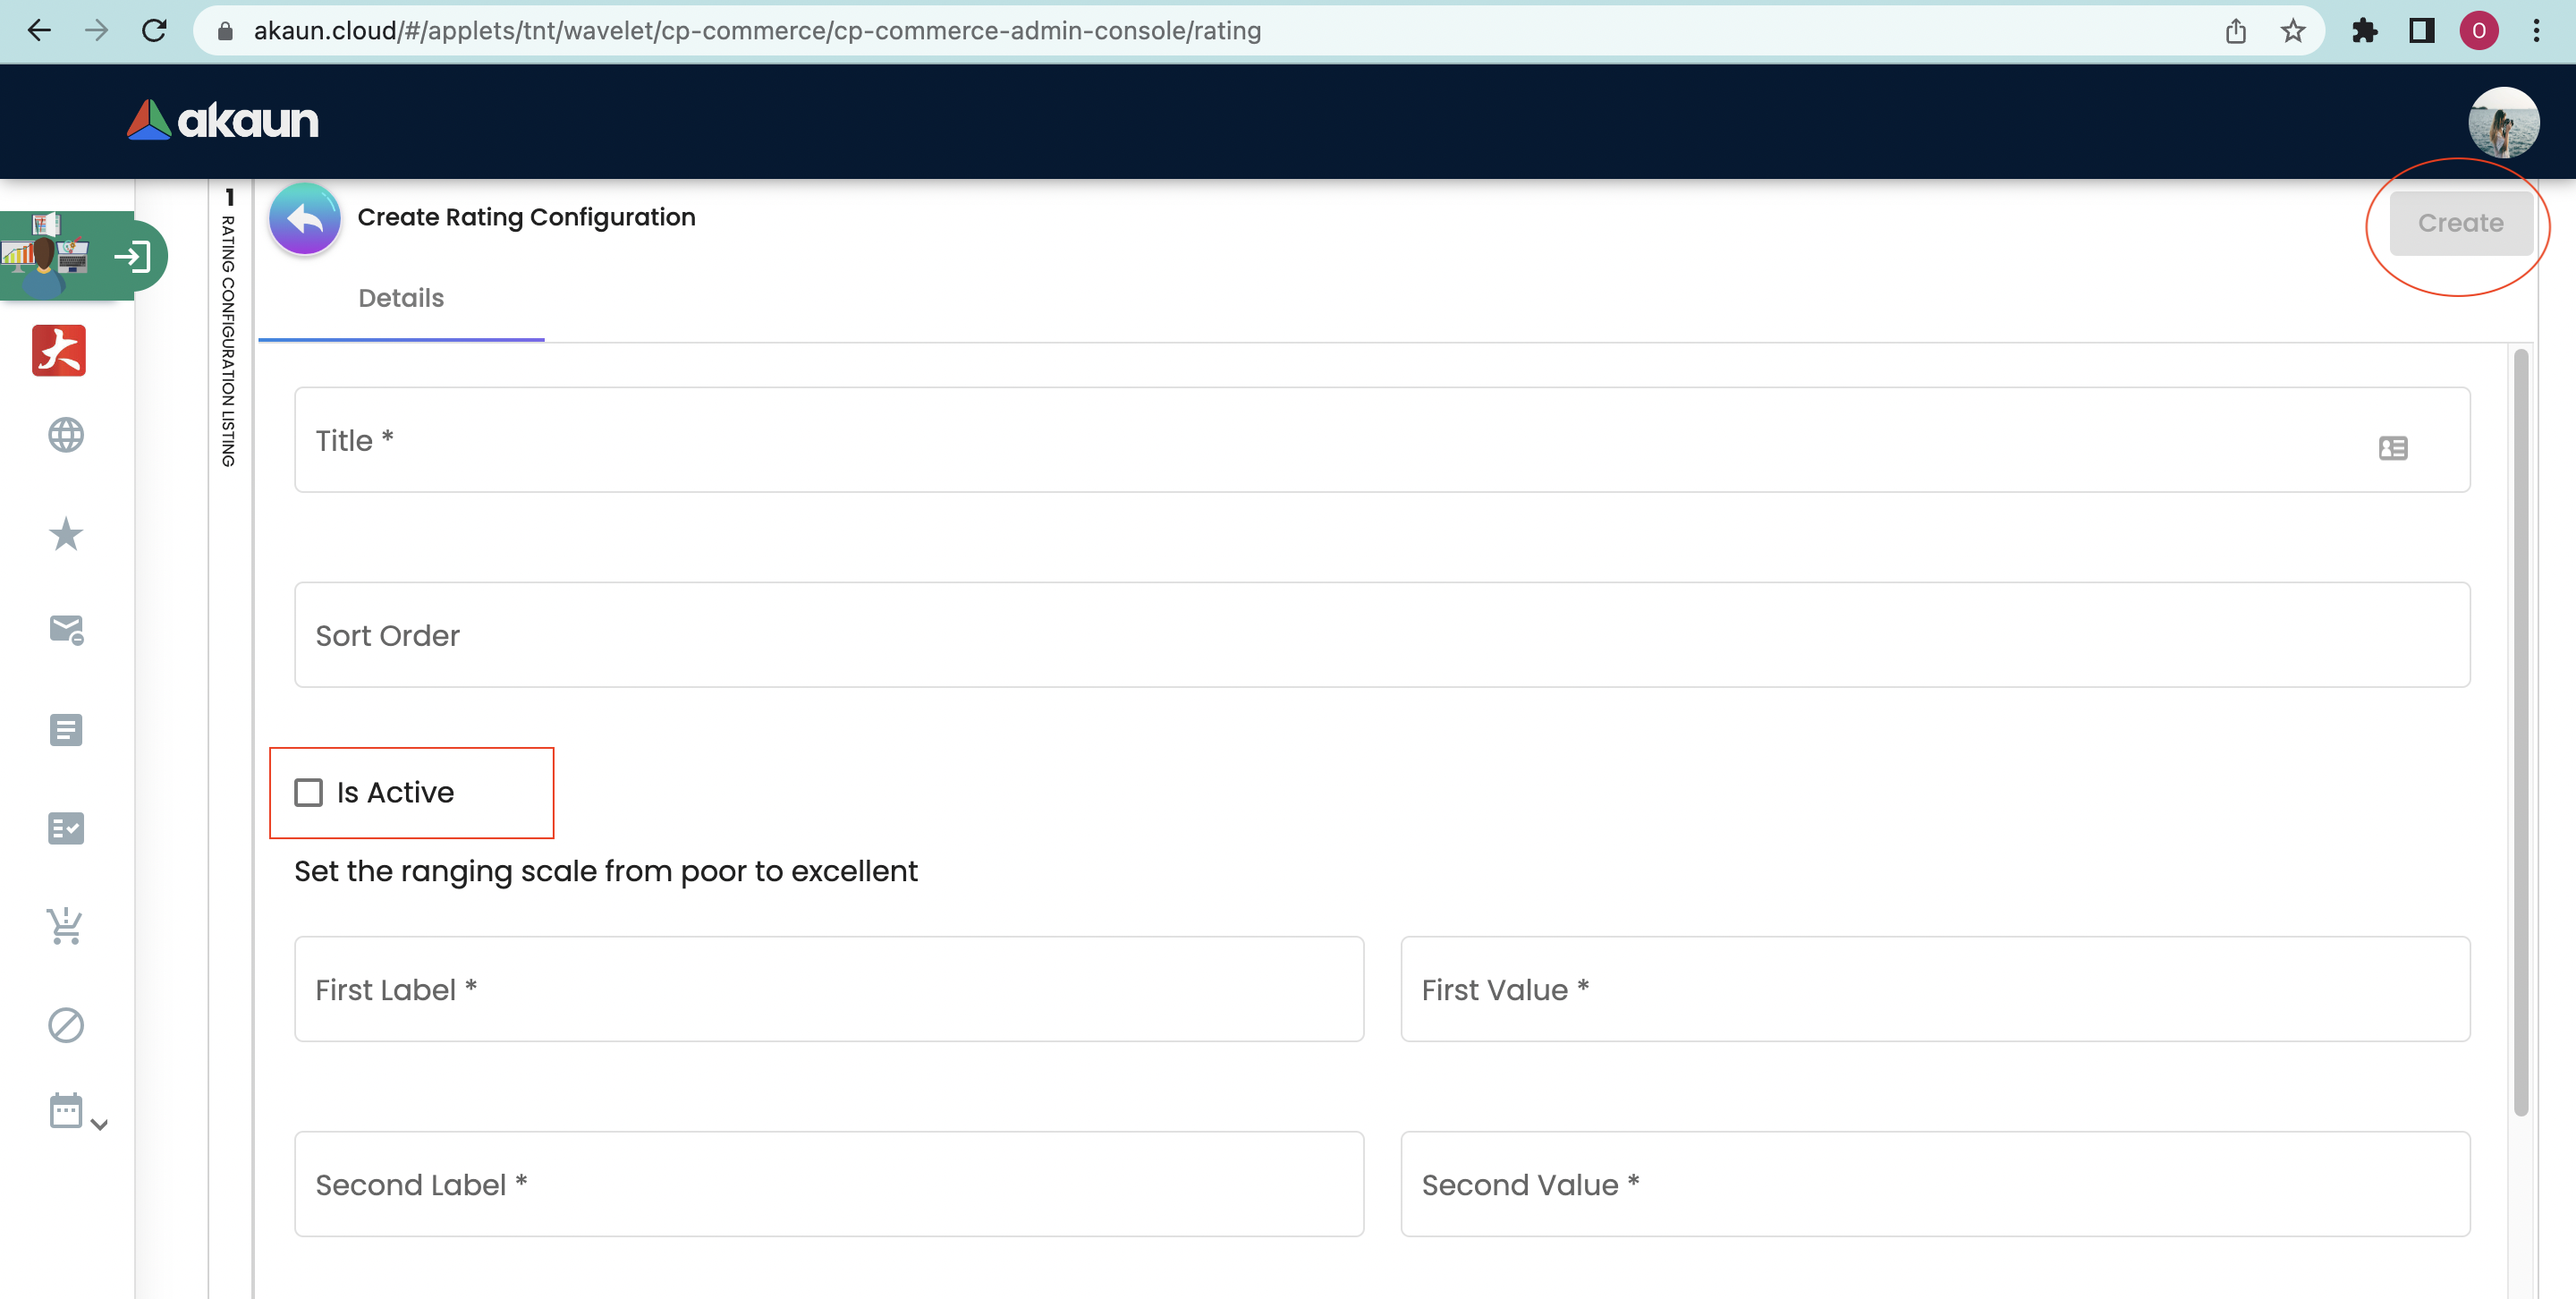This screenshot has width=2576, height=1299.
Task: Enable the Is Active checkbox
Action: pyautogui.click(x=309, y=793)
